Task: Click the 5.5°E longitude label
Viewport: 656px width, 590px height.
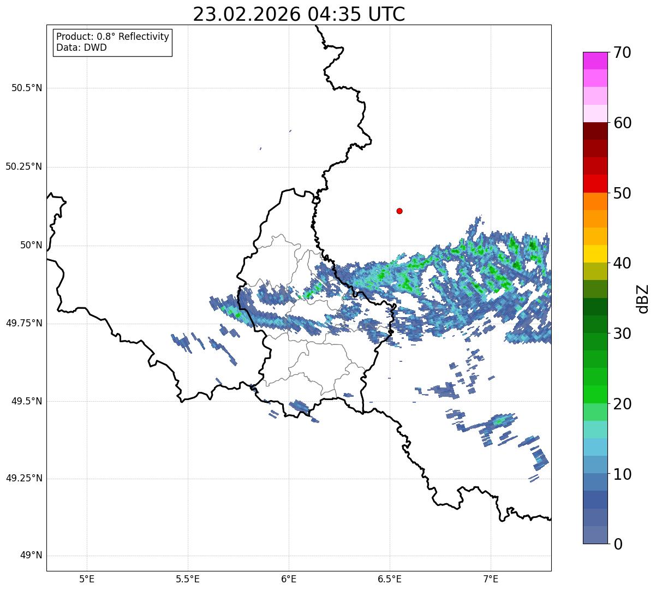Action: (x=188, y=580)
